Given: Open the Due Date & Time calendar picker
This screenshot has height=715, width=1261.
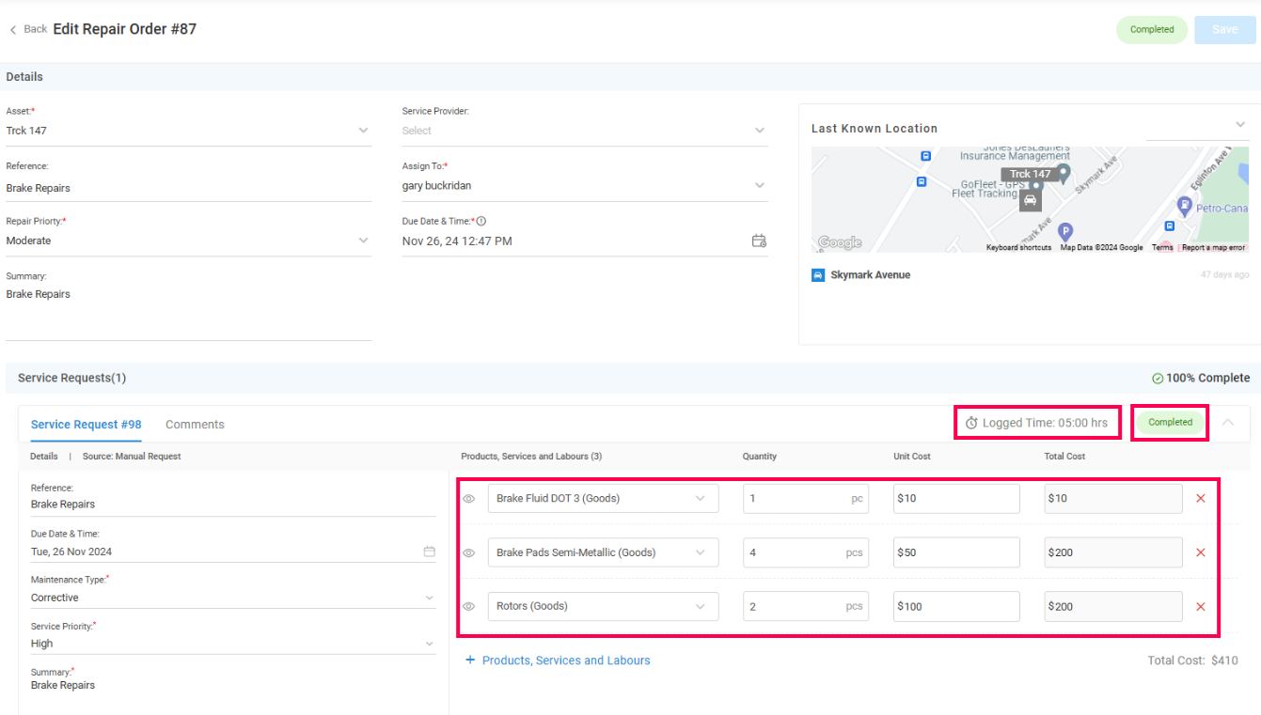Looking at the screenshot, I should (759, 241).
